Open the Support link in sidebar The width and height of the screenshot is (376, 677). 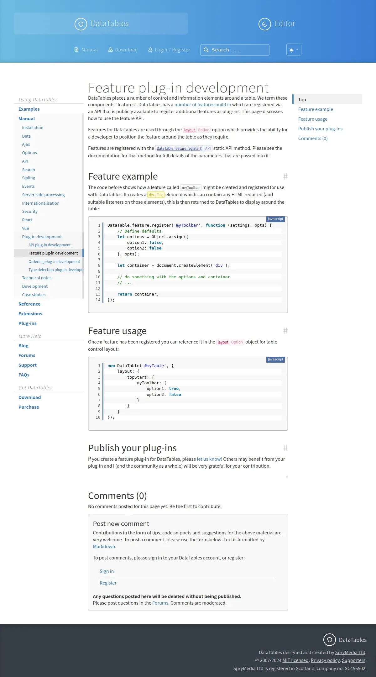(28, 365)
